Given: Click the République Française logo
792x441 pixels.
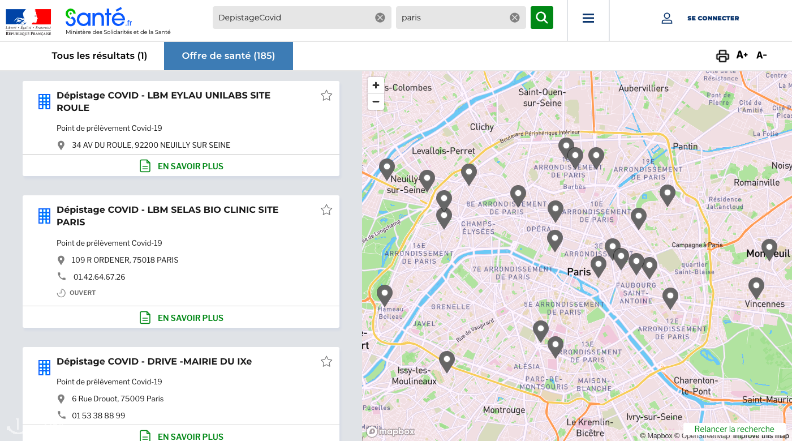Looking at the screenshot, I should pos(28,22).
